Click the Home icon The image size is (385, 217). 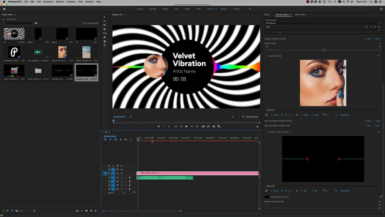coord(4,9)
